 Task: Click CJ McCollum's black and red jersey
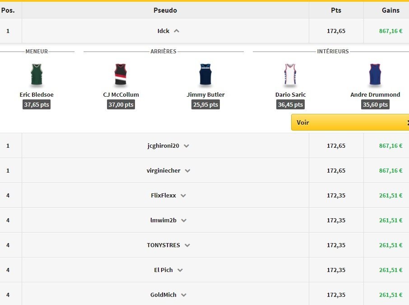tap(121, 75)
